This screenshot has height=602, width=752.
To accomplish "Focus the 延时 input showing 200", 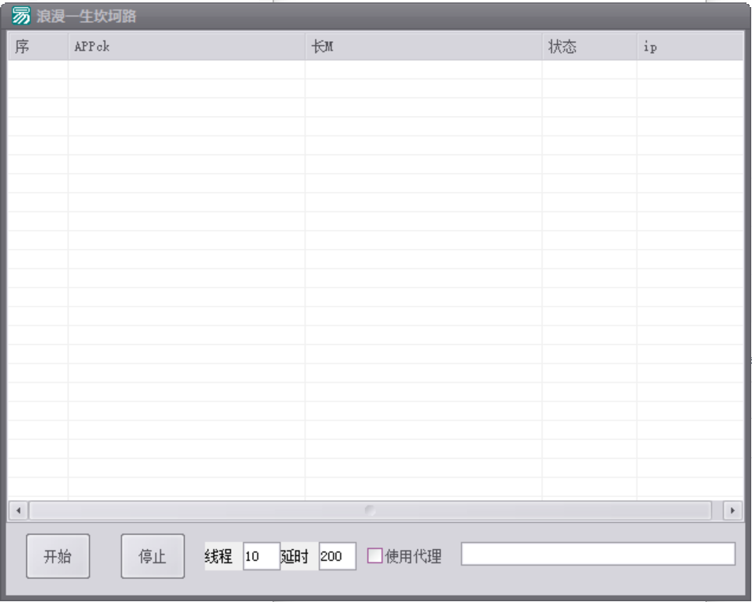I will click(x=337, y=556).
